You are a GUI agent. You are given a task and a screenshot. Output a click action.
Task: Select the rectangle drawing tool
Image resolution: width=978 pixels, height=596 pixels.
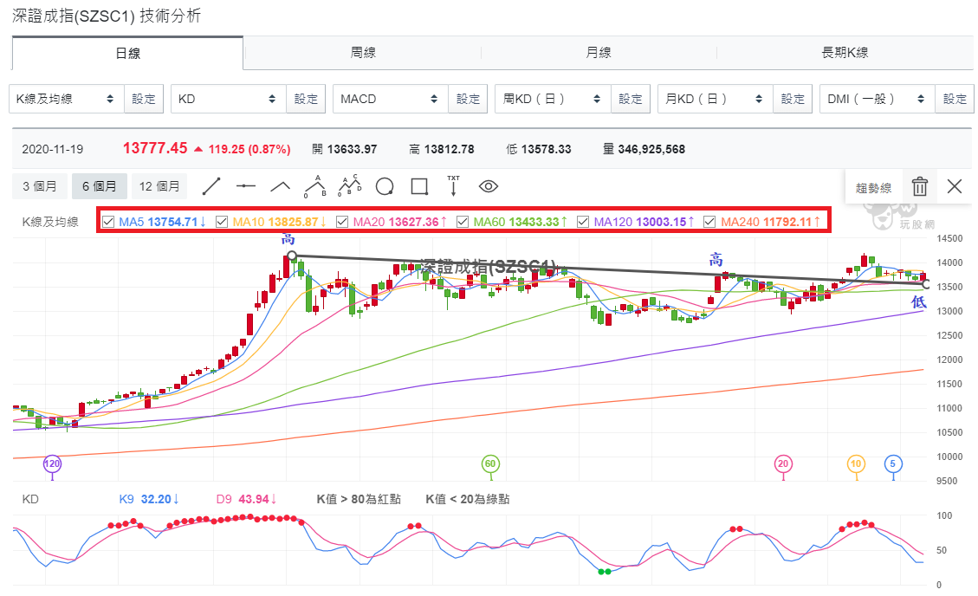click(x=419, y=186)
